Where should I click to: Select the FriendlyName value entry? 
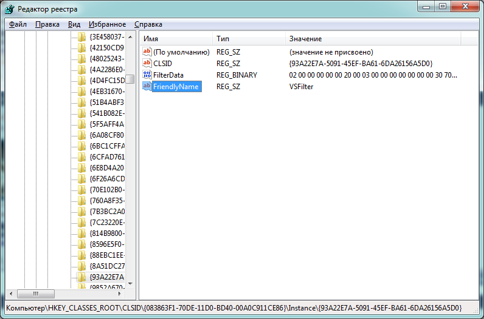point(177,87)
